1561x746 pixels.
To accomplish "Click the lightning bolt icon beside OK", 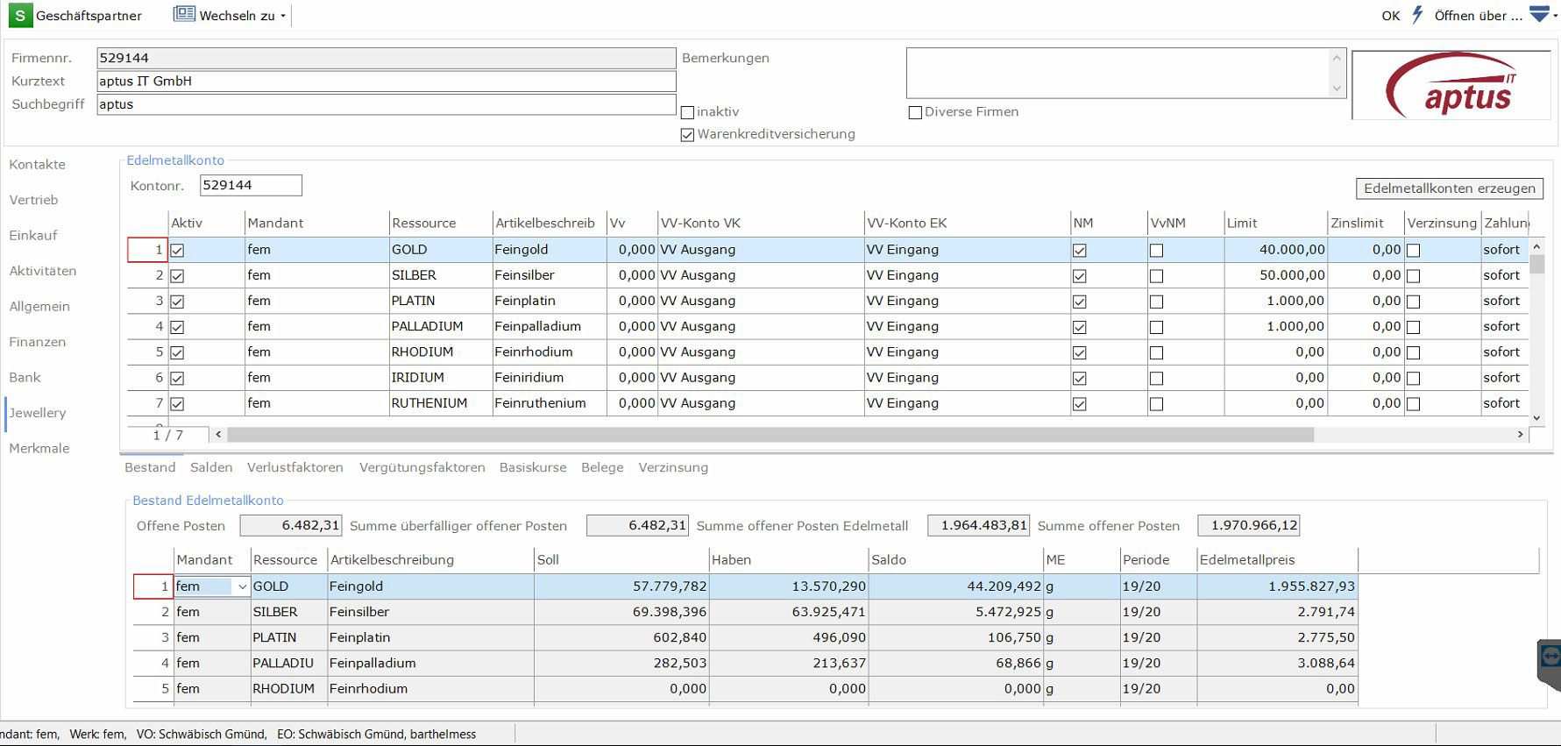I will [1417, 15].
